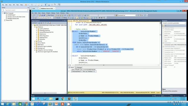Click the horizontal scrollbar of the query editor

point(104,65)
